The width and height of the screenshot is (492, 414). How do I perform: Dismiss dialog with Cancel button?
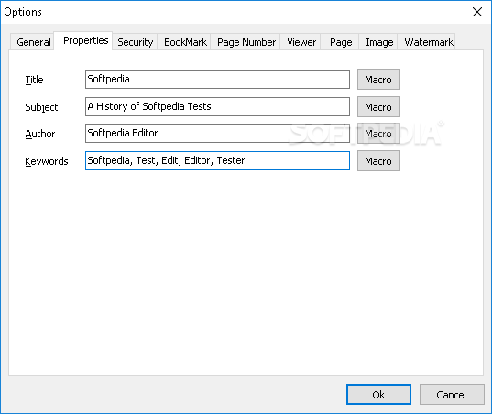coord(452,394)
